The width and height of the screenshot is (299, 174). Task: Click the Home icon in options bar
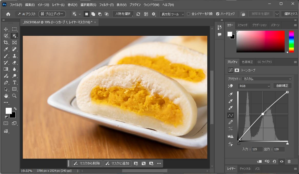point(8,14)
